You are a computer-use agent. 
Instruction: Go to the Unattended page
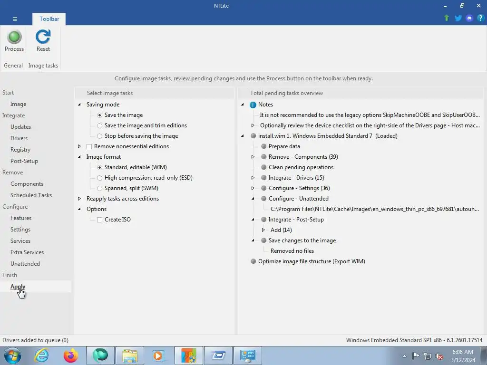point(25,263)
